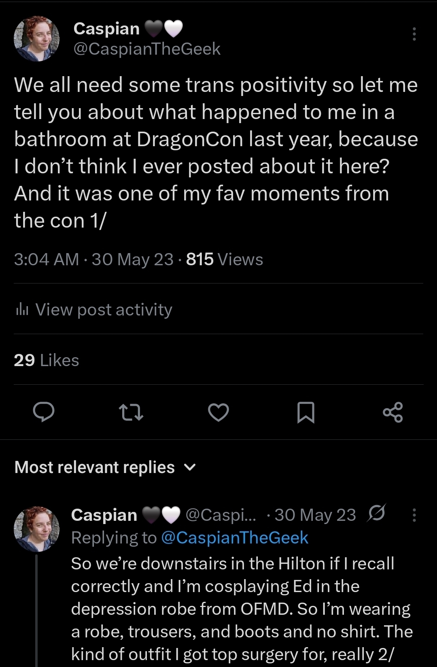This screenshot has width=437, height=667.
Task: Tap the reply speech bubble icon
Action: coord(44,412)
